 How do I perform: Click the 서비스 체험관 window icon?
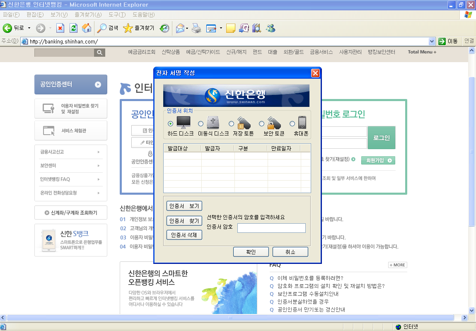[49, 130]
